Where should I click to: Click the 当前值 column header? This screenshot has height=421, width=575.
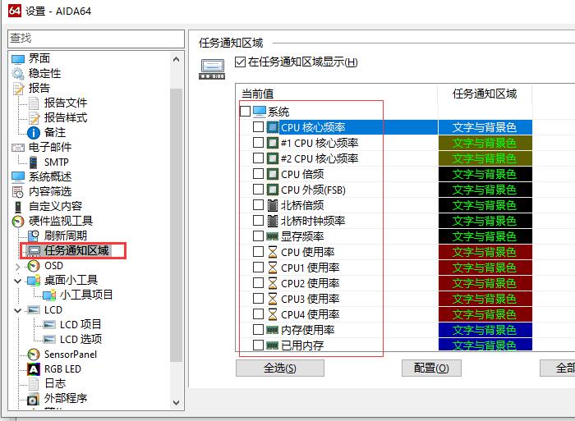coord(337,94)
